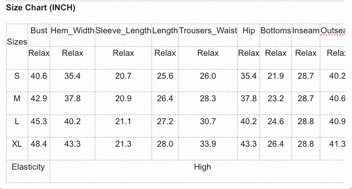The width and height of the screenshot is (352, 189).
Task: Click the Trousers_Waist column header
Action: (208, 31)
